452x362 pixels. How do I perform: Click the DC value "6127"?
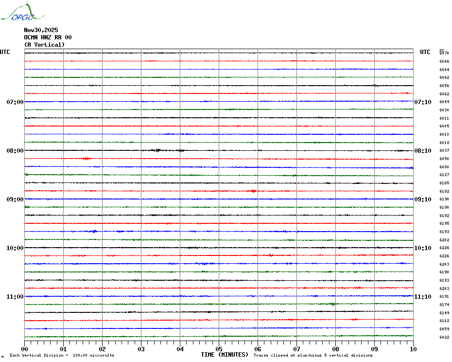coord(444,175)
